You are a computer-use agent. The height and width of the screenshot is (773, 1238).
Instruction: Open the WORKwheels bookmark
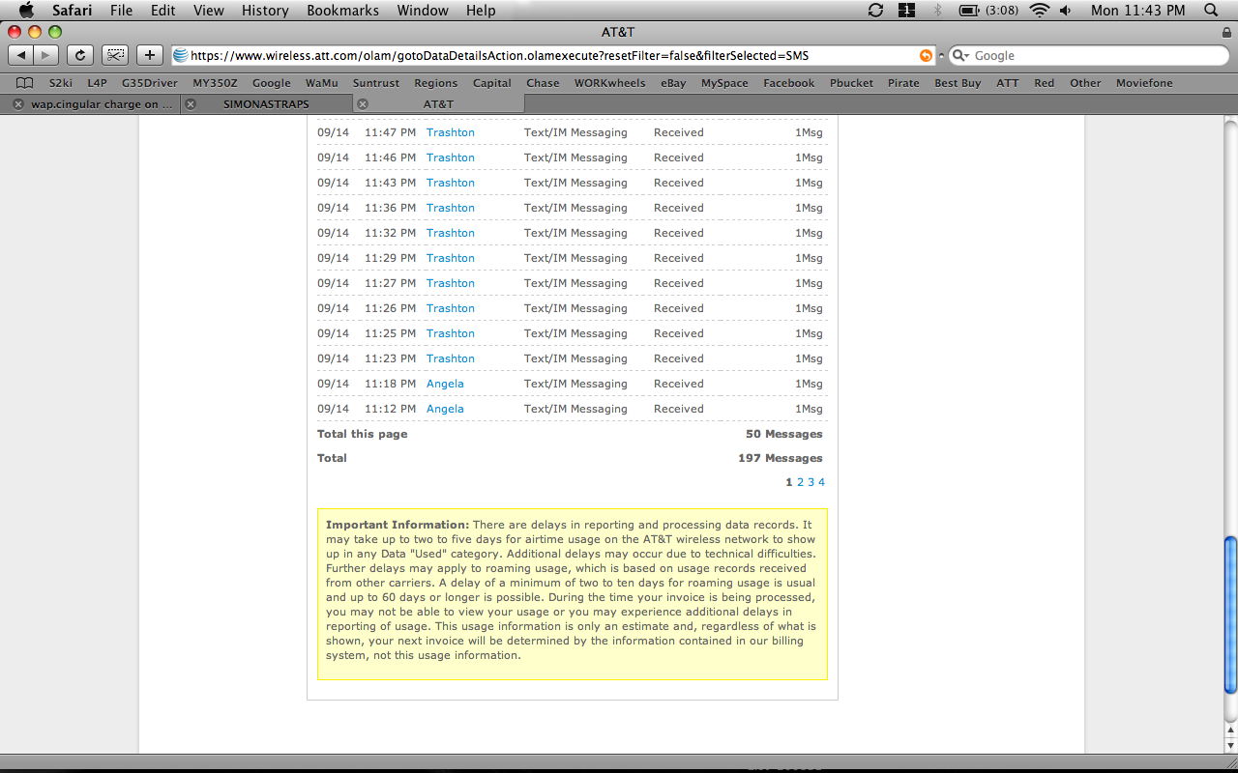click(x=609, y=83)
